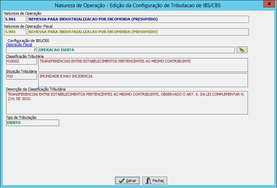Open the Operação Fiscal link
Viewport: 277px width, 188px height.
click(19, 44)
